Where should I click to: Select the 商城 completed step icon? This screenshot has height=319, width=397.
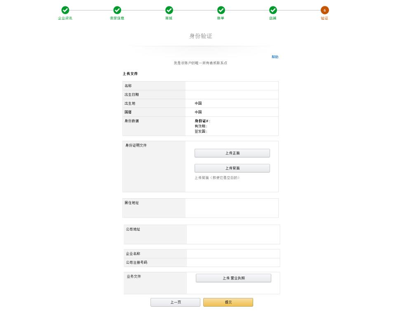(169, 9)
